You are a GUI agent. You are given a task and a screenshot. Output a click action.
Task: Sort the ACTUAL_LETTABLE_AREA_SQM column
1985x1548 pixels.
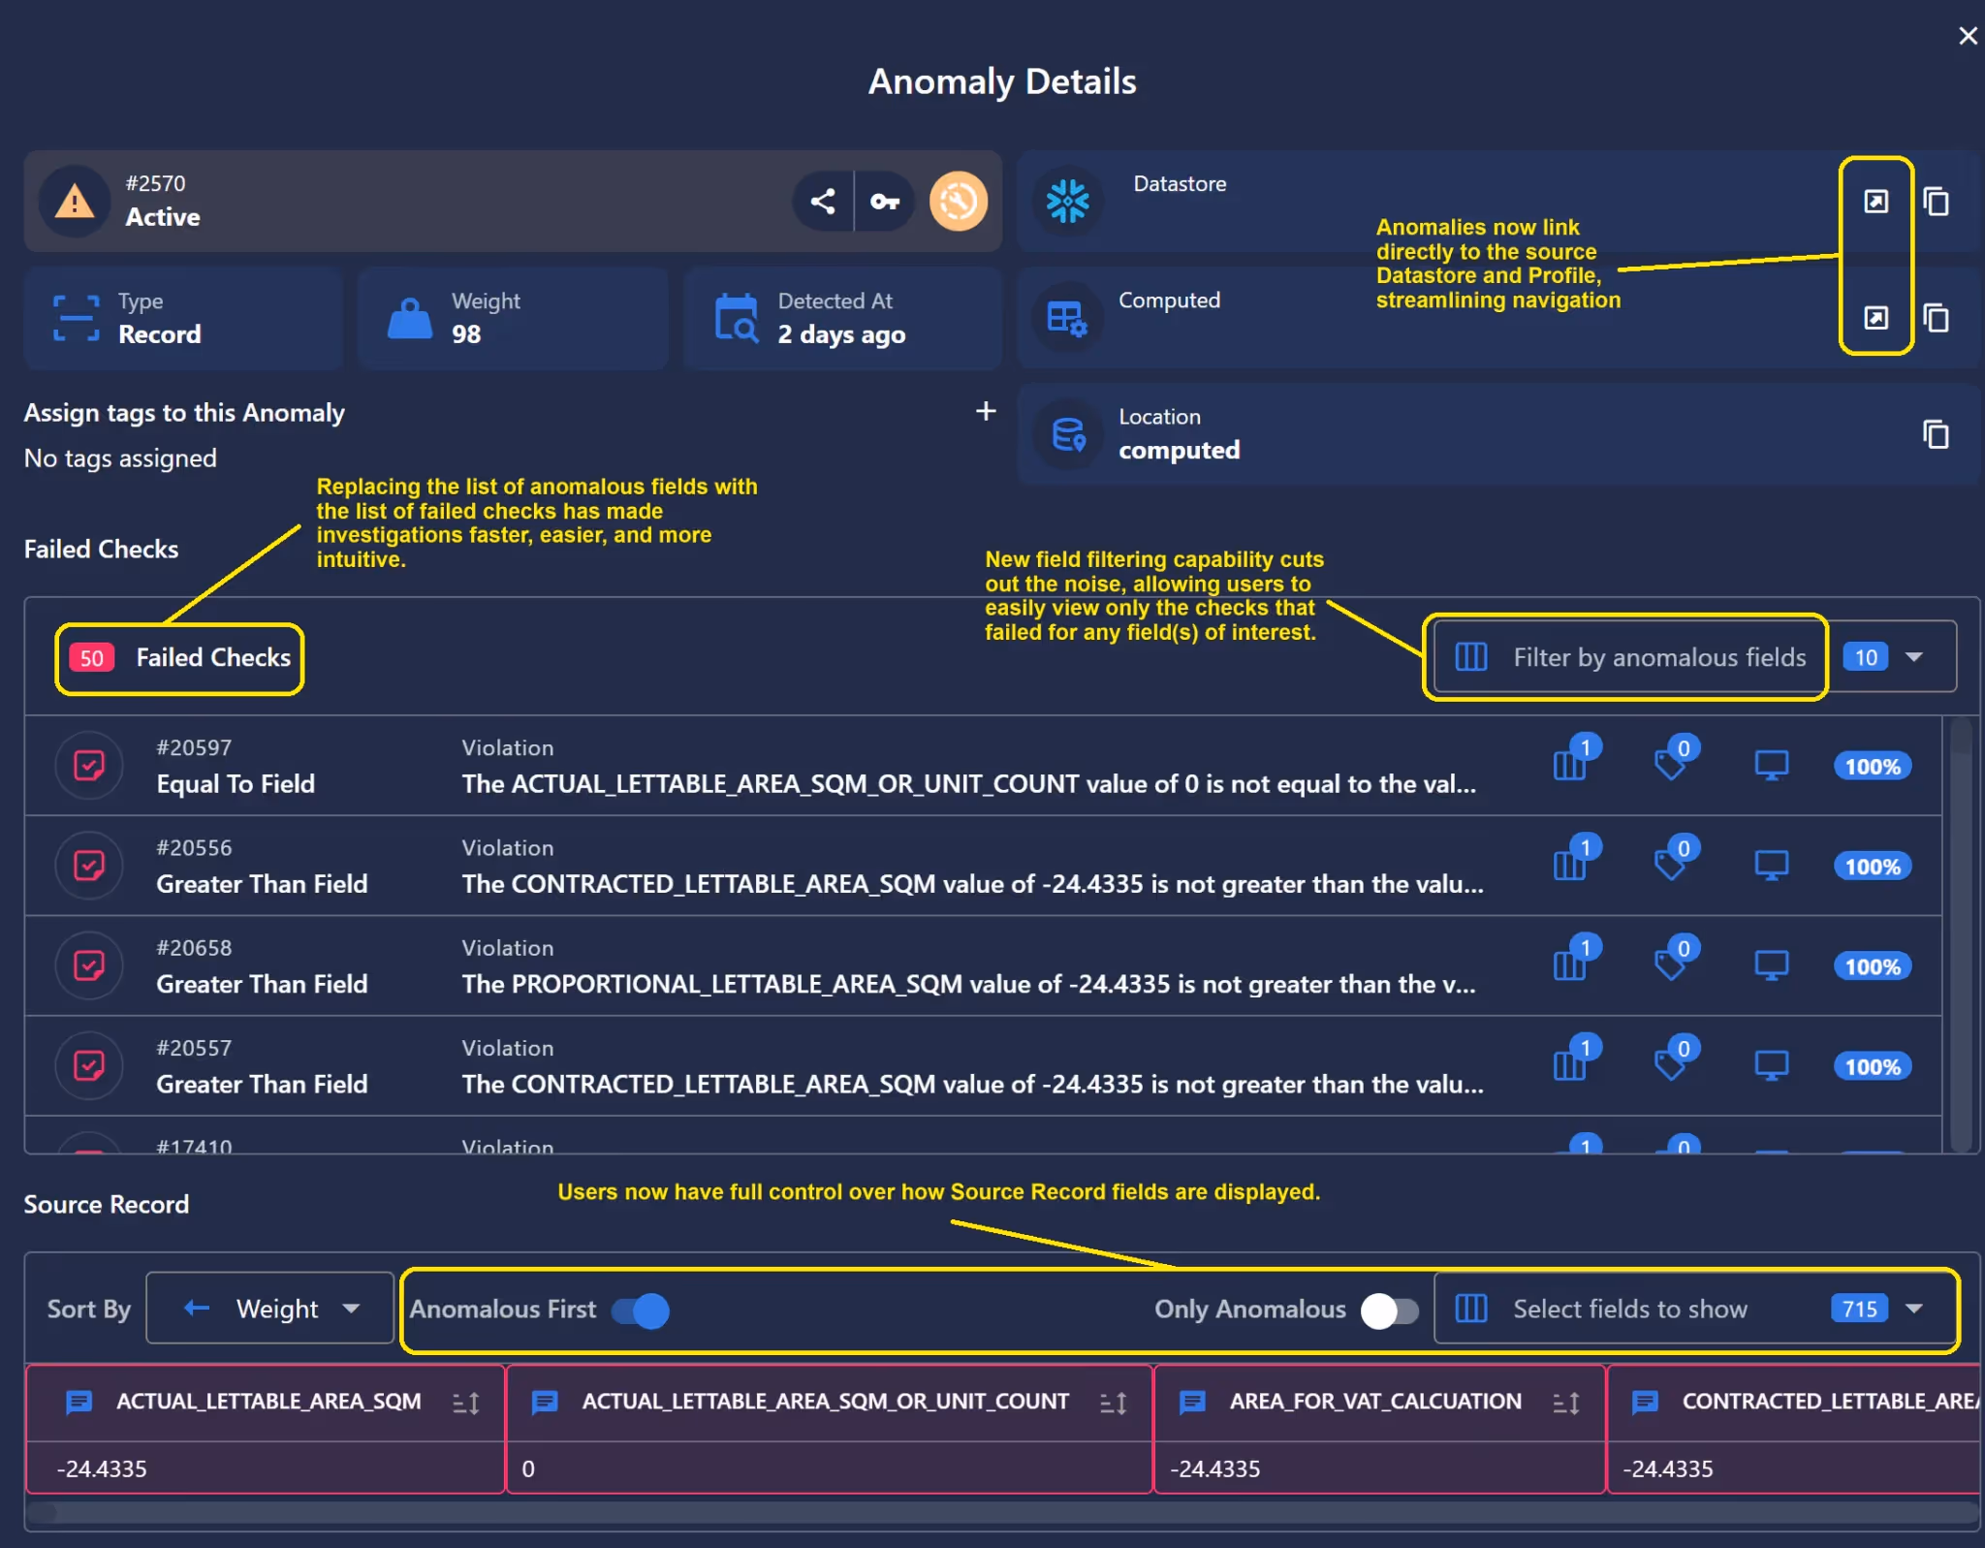click(x=466, y=1403)
